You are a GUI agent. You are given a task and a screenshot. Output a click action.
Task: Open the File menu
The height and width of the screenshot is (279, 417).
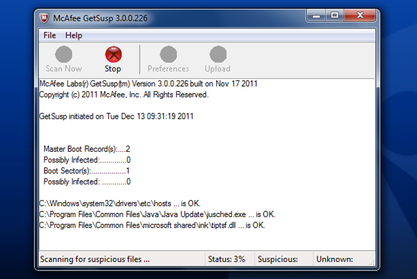50,36
